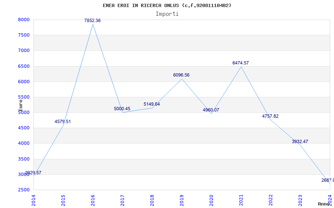Click the y-axis tick 6500
Screen dimensions: 334x208
pos(24,66)
